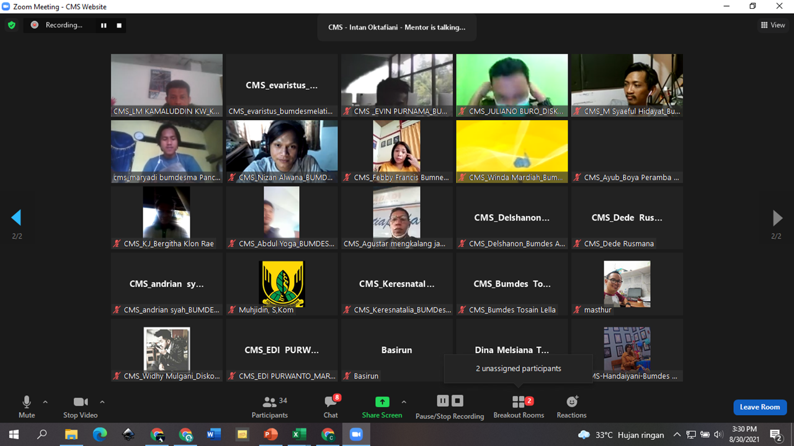Open the Participants panel
The image size is (794, 446).
click(270, 407)
